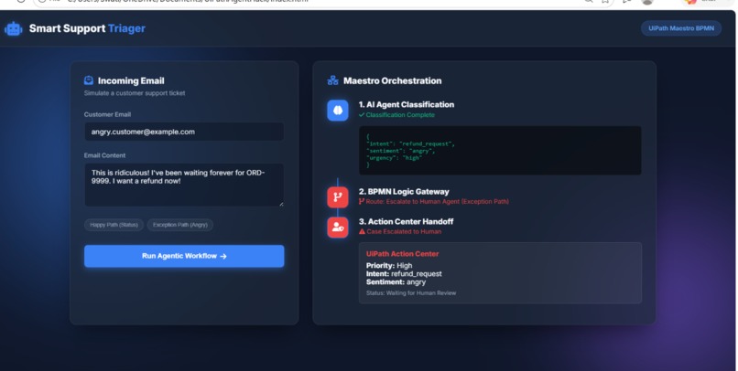Image resolution: width=738 pixels, height=371 pixels.
Task: Click the UiPath Maestro BPMN badge
Action: click(681, 28)
